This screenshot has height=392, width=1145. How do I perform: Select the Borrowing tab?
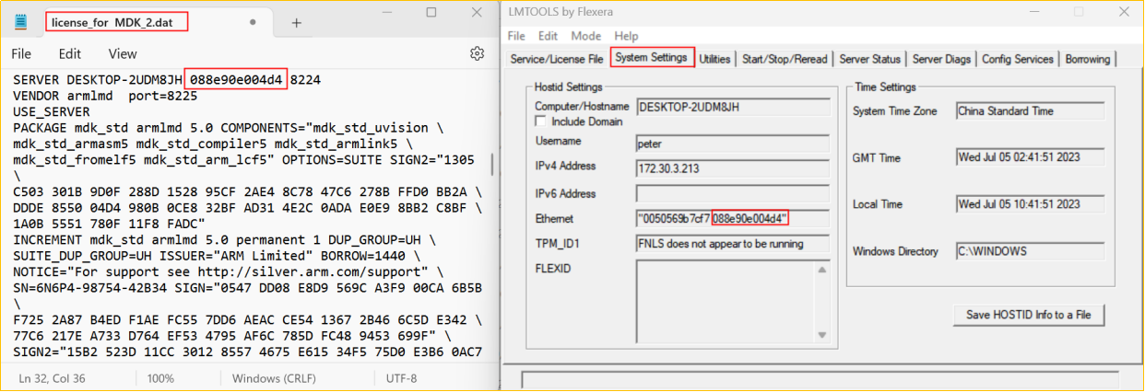1087,59
